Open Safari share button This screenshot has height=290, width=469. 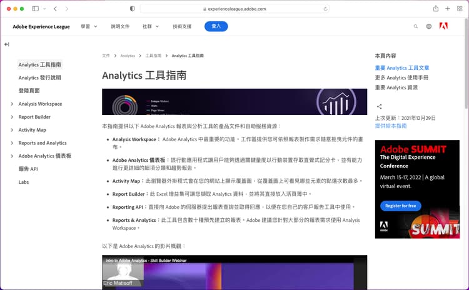[x=436, y=9]
